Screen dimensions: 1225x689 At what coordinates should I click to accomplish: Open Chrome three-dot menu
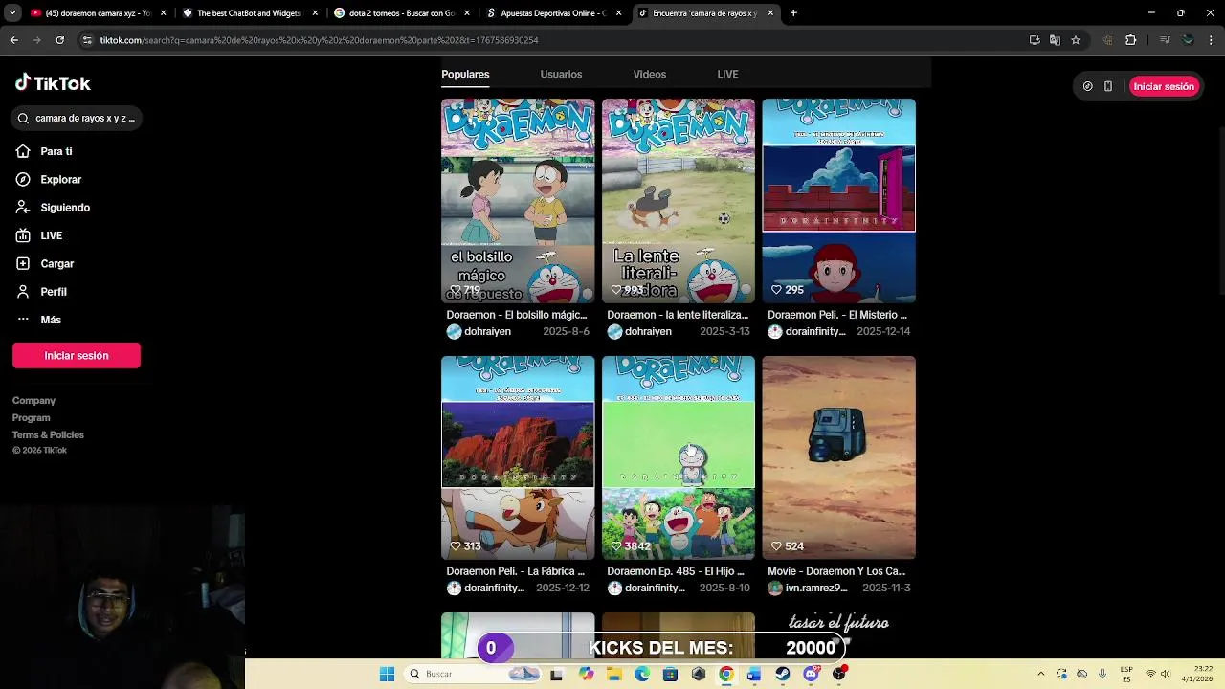click(x=1212, y=40)
